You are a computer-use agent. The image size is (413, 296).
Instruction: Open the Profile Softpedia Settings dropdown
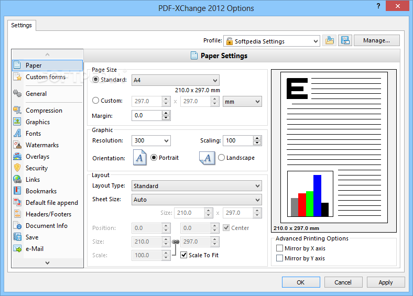[x=271, y=41]
